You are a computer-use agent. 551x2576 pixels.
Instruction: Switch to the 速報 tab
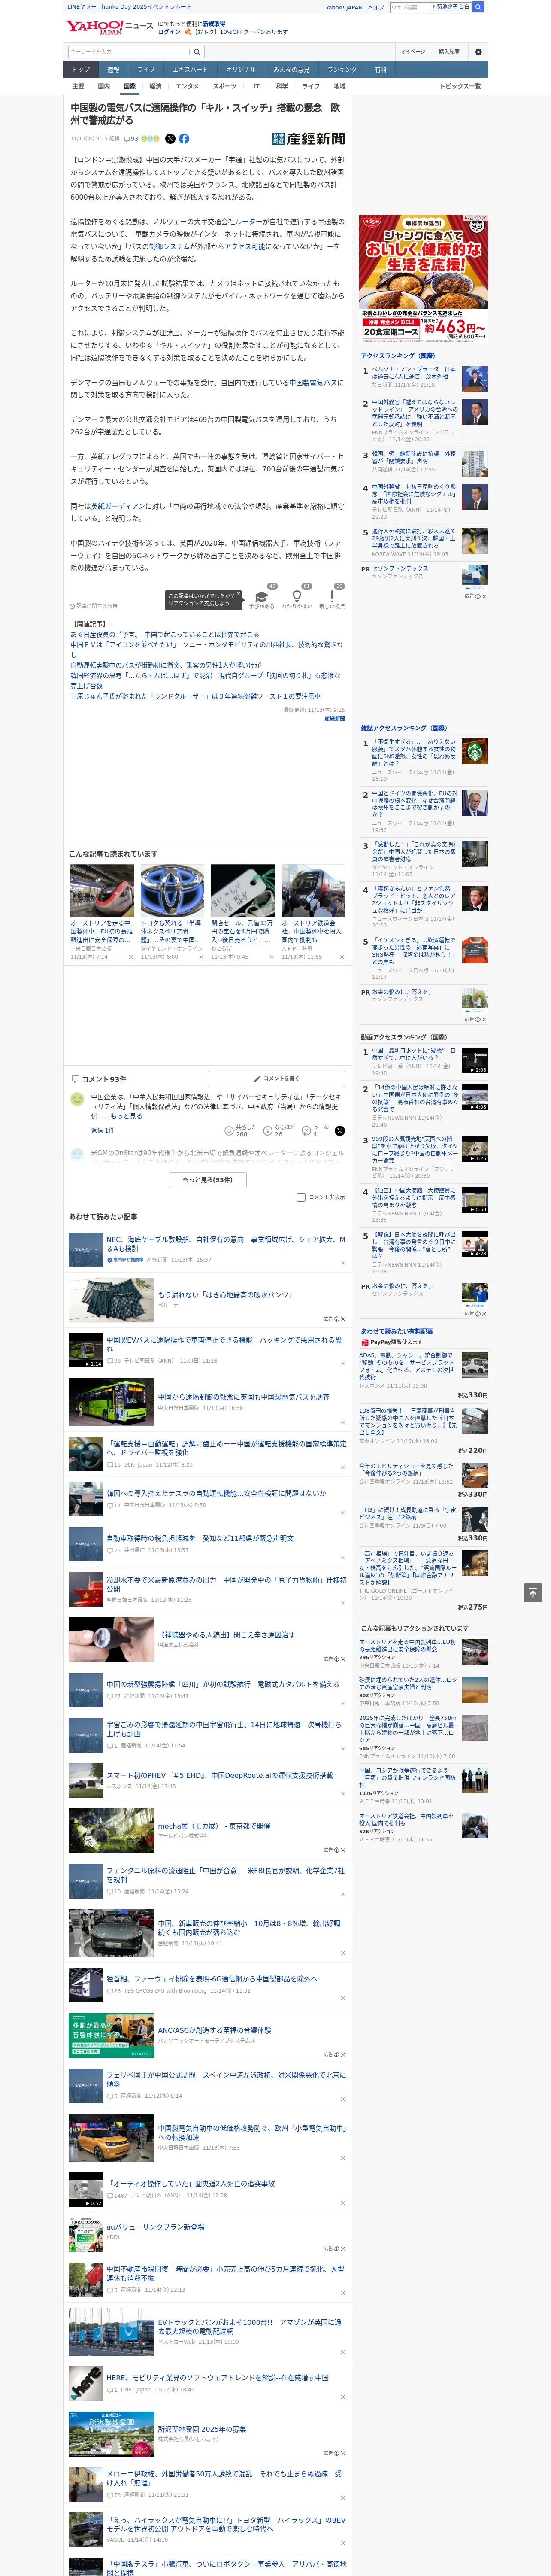pos(113,70)
